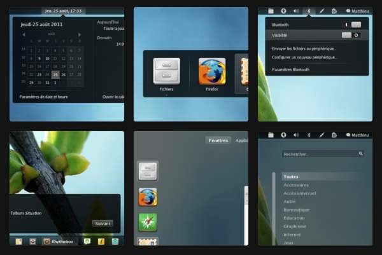382x255 pixels.
Task: Click Rhythmbox in the message tray
Action: click(x=59, y=242)
